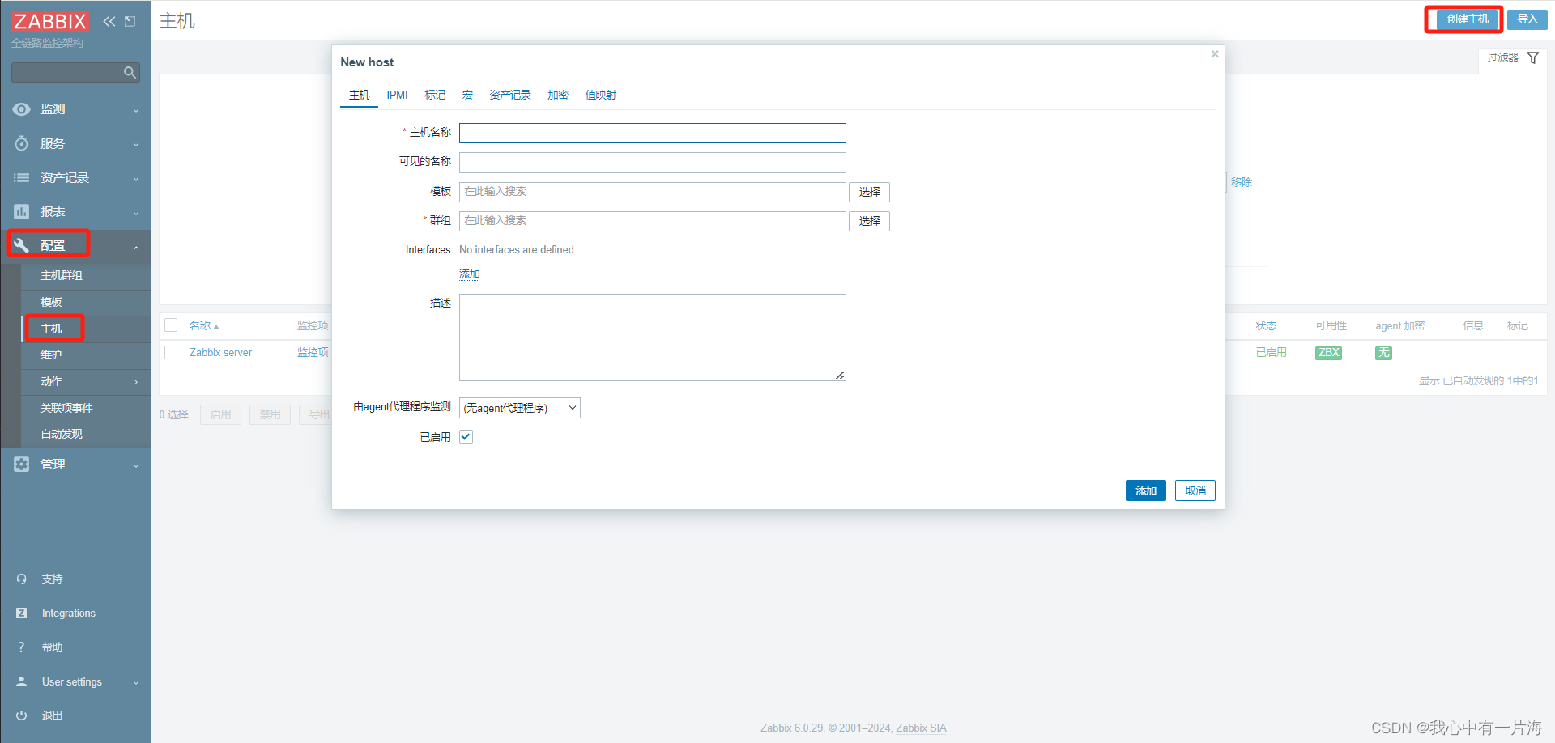Click the sidebar search magnifier icon
This screenshot has width=1555, height=743.
(130, 73)
